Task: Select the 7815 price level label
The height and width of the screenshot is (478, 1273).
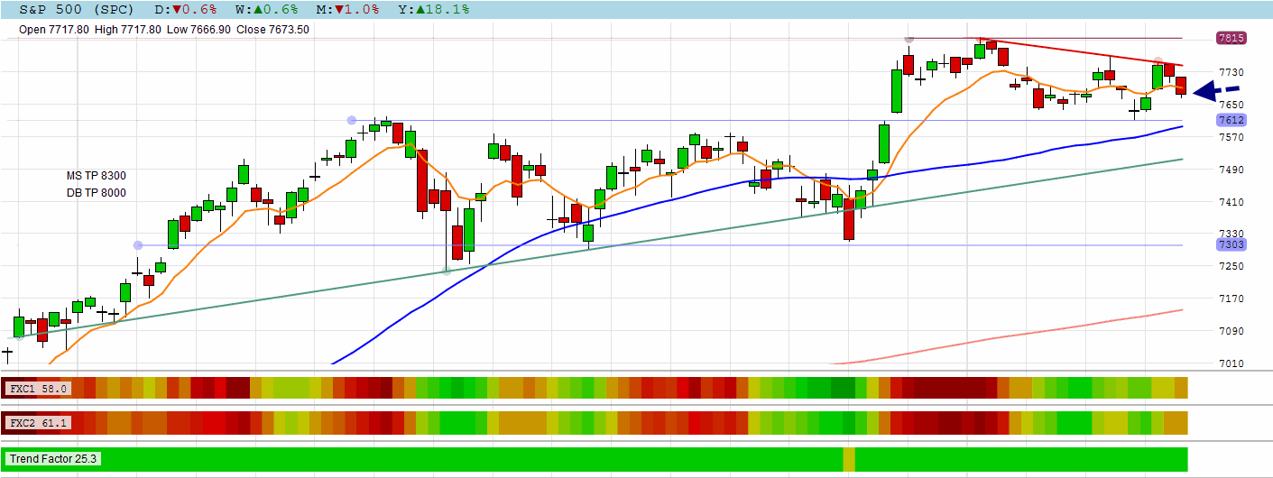Action: coord(1231,38)
